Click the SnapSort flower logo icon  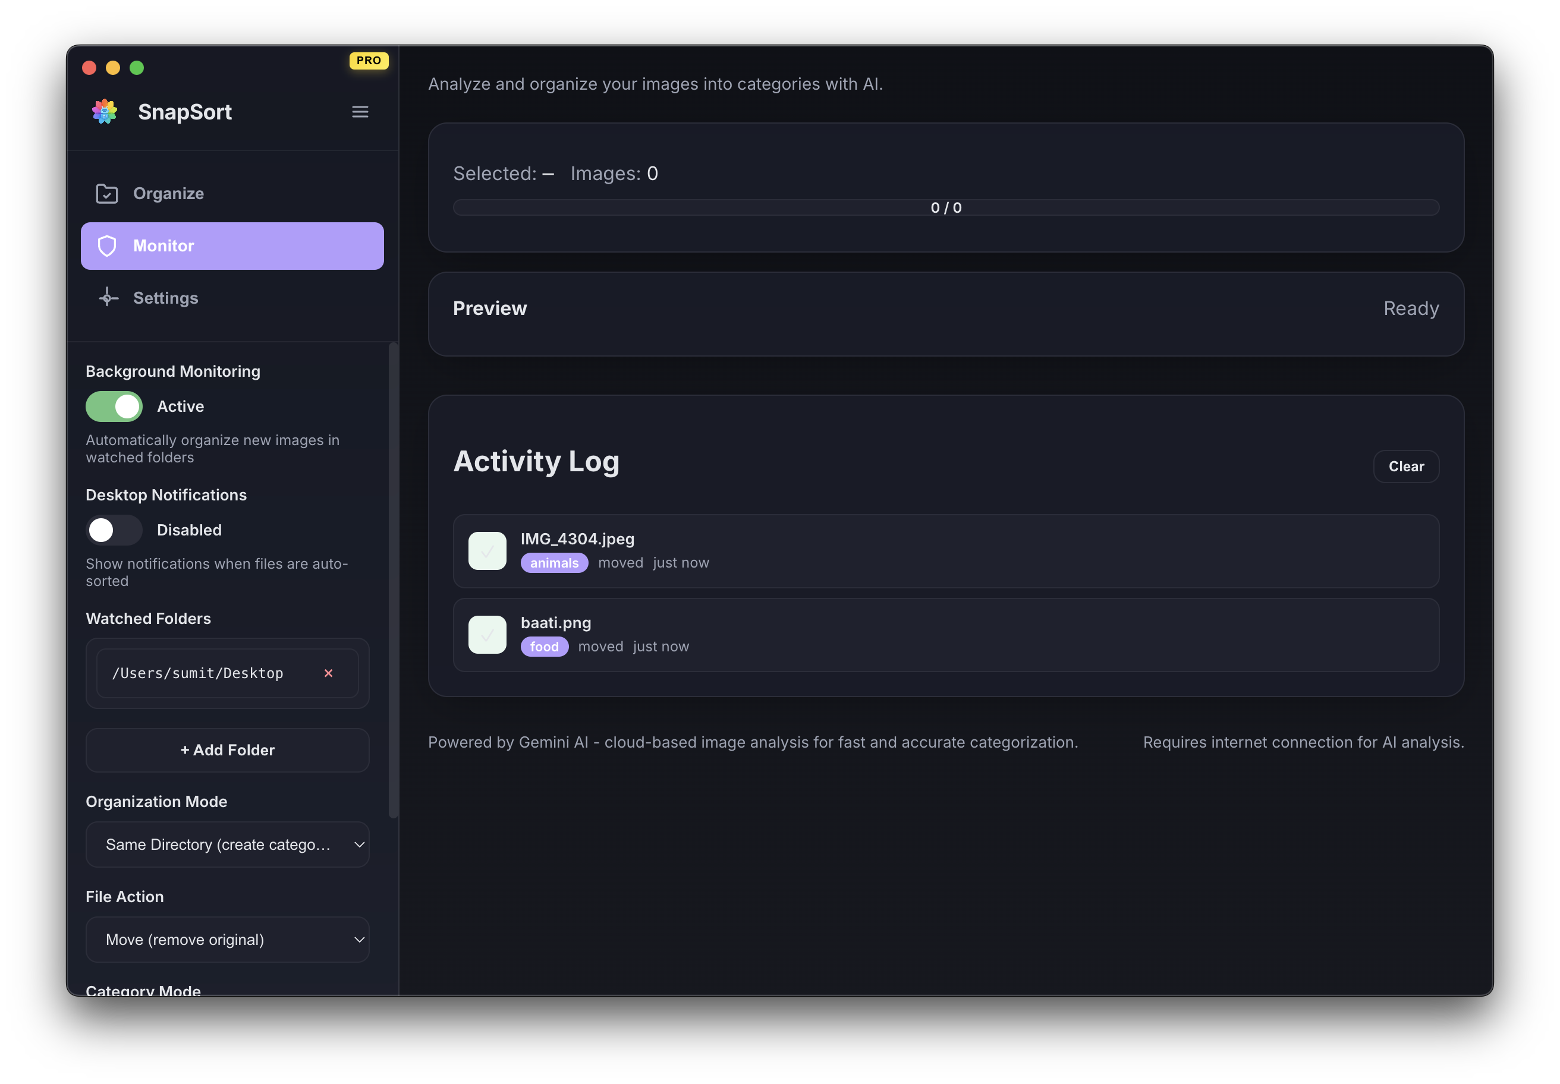pos(105,111)
